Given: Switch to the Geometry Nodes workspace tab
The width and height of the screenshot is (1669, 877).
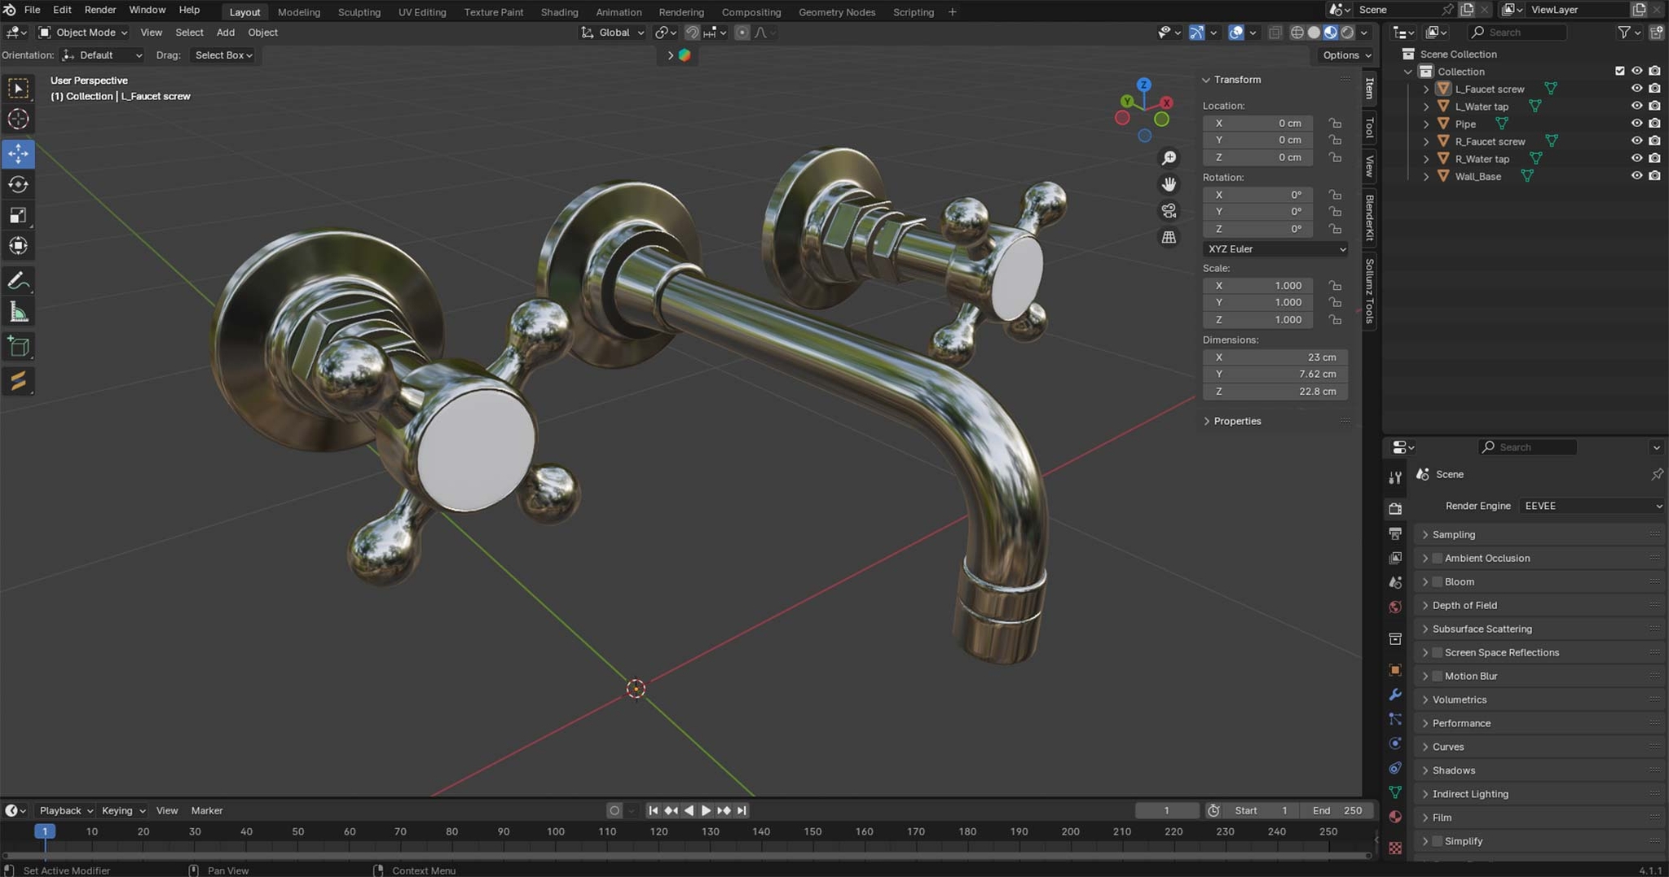Looking at the screenshot, I should tap(837, 12).
